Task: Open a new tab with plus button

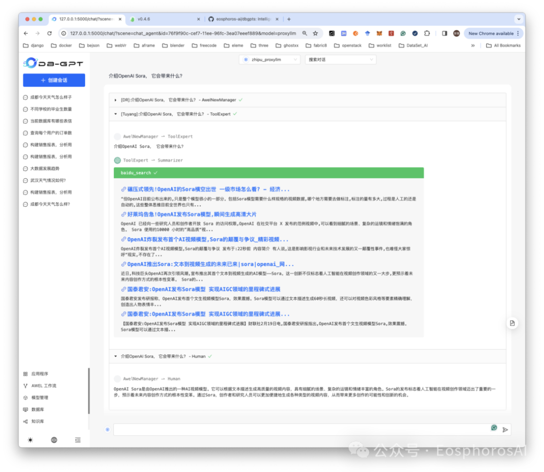Action: (x=289, y=19)
